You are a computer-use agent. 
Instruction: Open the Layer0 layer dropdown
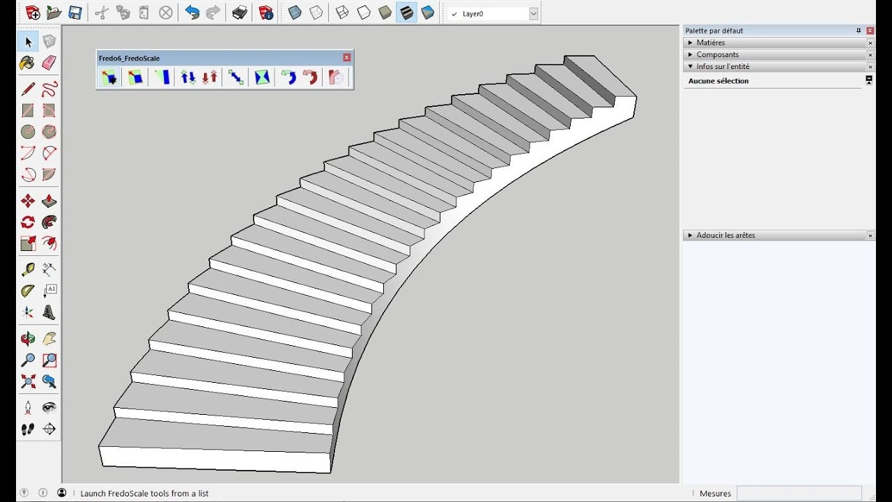(x=534, y=14)
